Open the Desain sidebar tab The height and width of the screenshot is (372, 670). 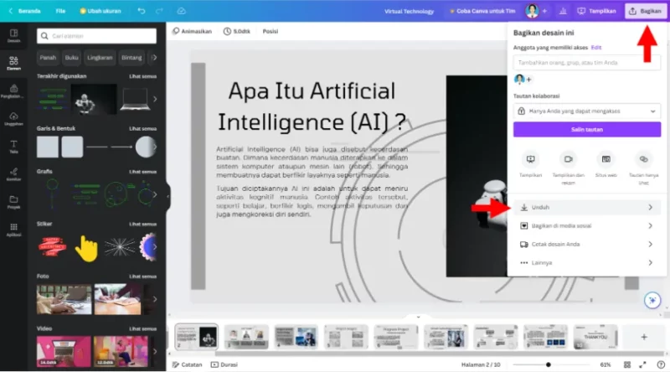13,35
